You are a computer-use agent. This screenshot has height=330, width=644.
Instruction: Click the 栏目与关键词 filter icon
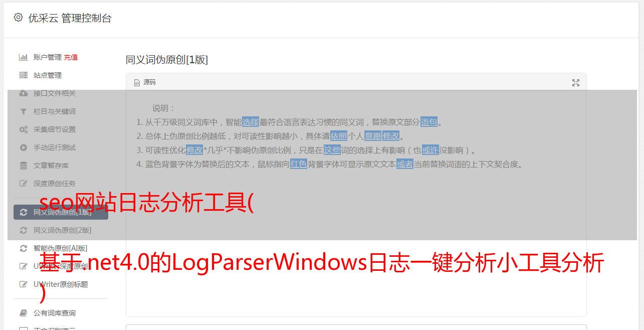[23, 111]
